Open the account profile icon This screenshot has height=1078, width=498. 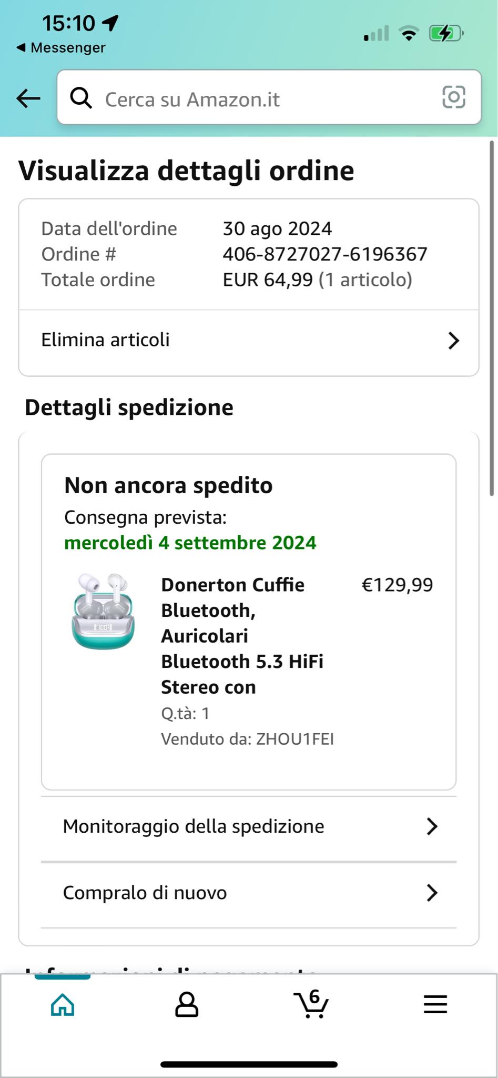[x=187, y=1004]
